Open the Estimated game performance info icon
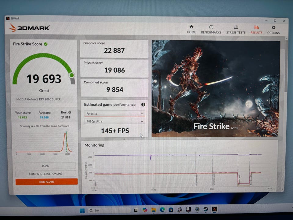293x220 pixels. (143, 105)
